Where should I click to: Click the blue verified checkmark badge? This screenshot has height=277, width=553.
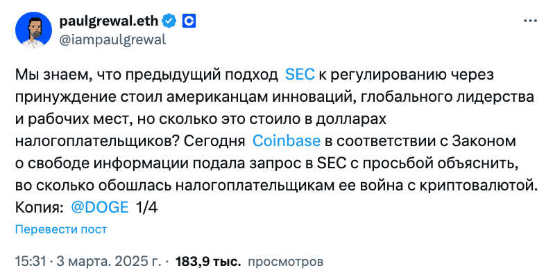pos(169,21)
